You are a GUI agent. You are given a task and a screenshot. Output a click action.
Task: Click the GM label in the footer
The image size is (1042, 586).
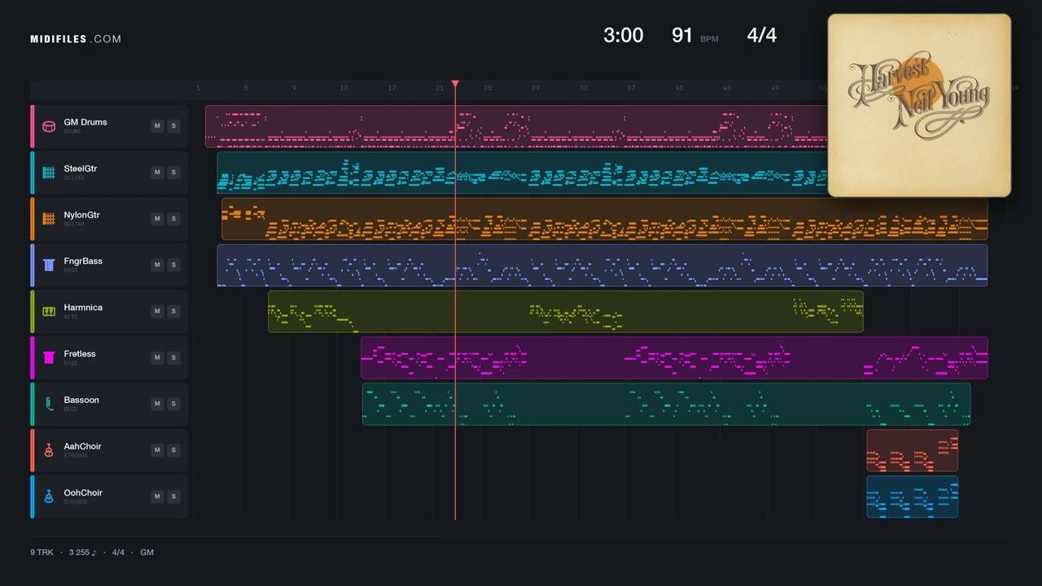[x=147, y=553]
